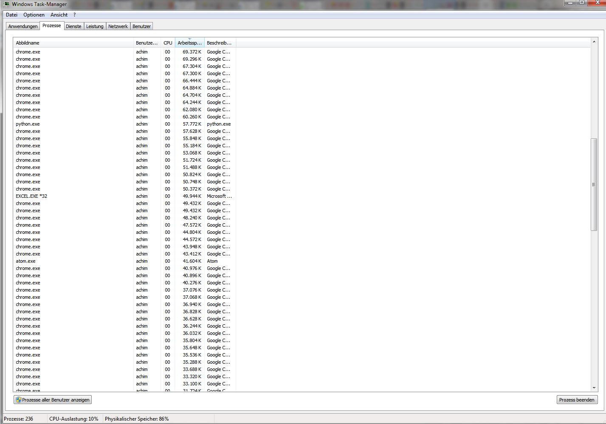Open the Ansicht menu
The height and width of the screenshot is (424, 606).
tap(59, 15)
